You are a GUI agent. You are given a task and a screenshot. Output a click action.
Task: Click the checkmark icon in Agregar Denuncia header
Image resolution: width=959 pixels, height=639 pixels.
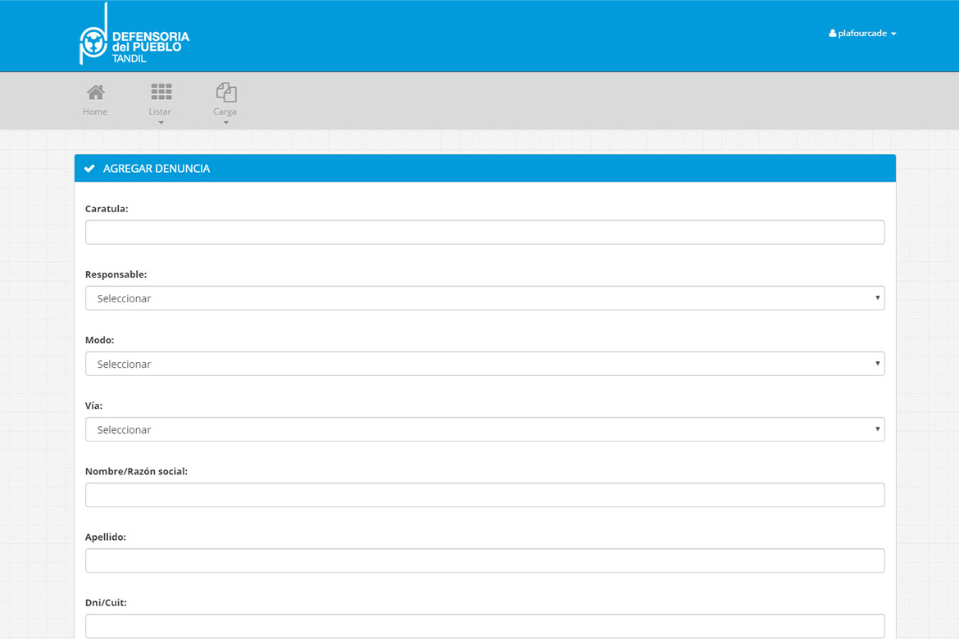[x=89, y=169]
